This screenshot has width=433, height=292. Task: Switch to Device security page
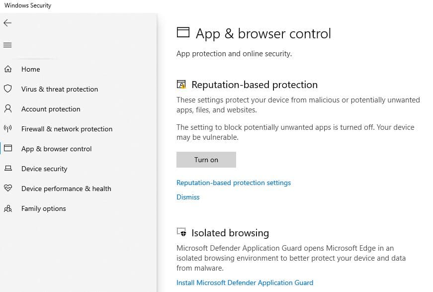44,169
